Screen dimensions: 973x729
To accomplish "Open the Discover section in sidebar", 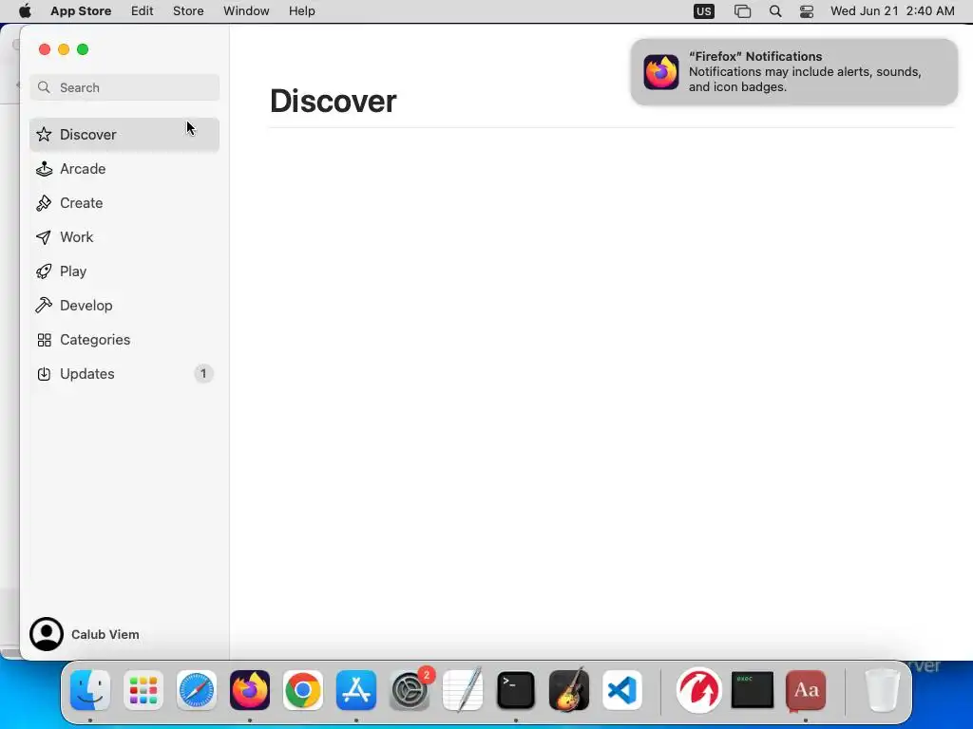I will (124, 135).
